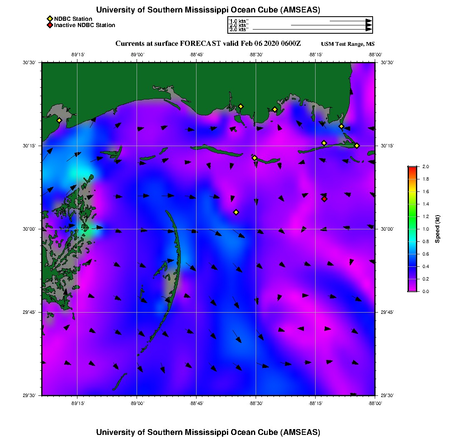Image resolution: width=458 pixels, height=437 pixels.
Task: Click the yellow station marker just above 88°30' gridline
Action: coord(255,158)
